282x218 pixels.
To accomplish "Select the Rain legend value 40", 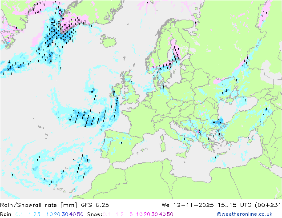I will coord(73,214).
